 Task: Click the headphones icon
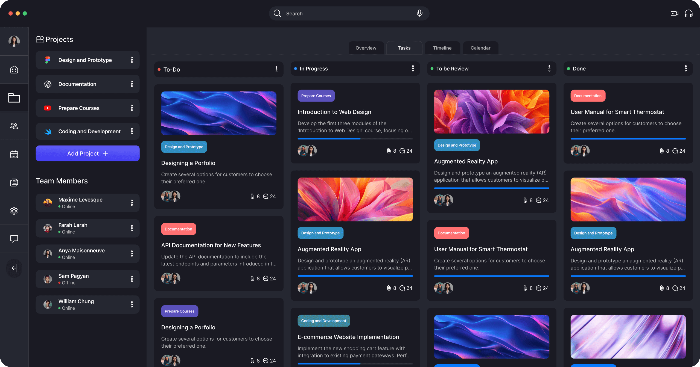[689, 13]
